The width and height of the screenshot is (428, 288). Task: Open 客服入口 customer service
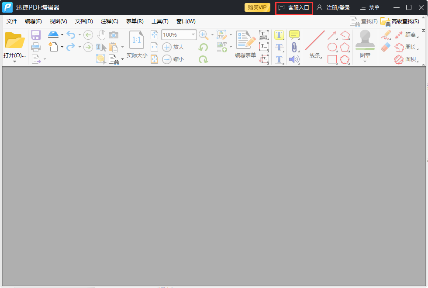pos(294,8)
